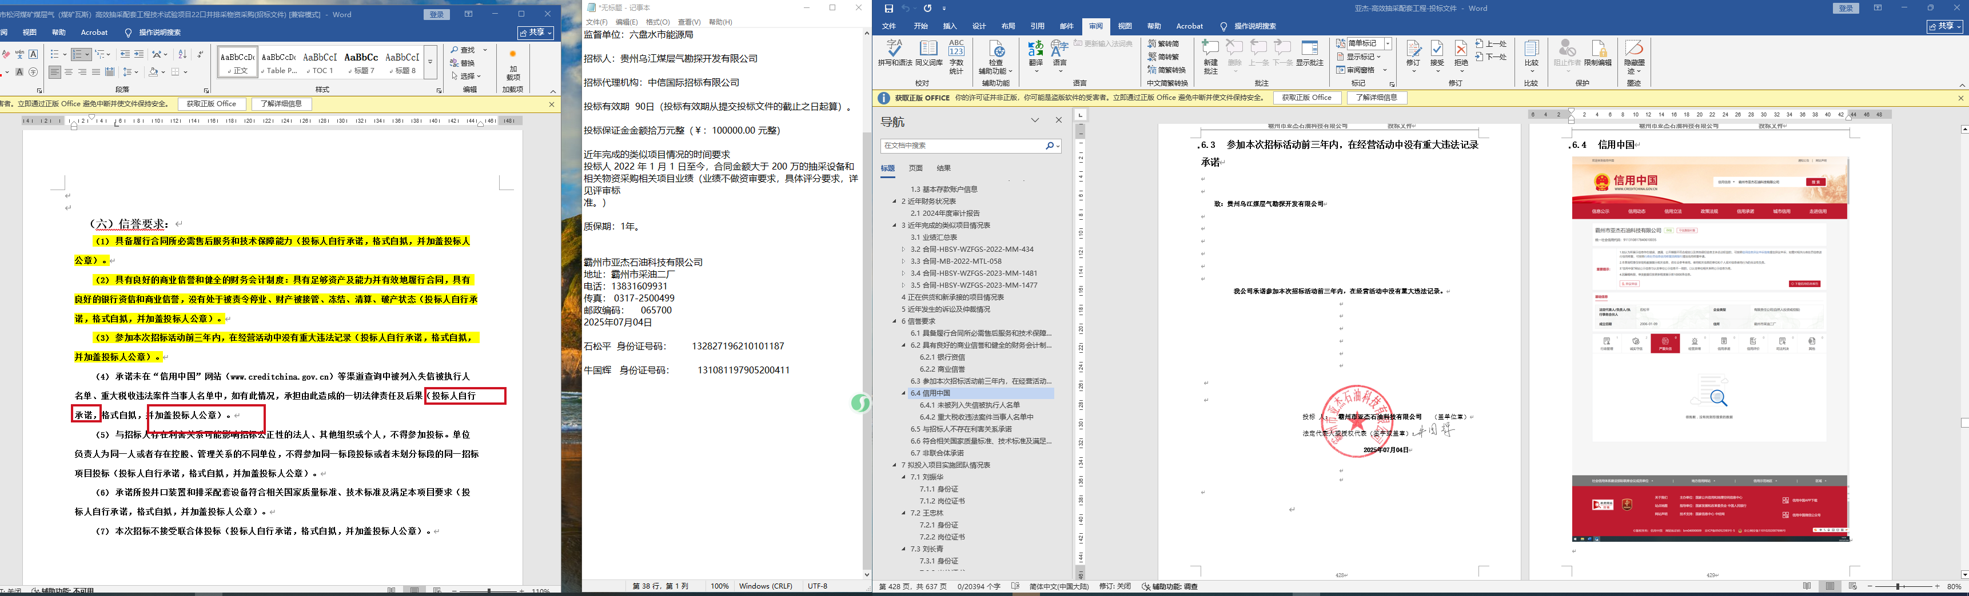This screenshot has height=596, width=1969.
Task: Click 获取正版 Office button in left Word
Action: pyautogui.click(x=211, y=104)
